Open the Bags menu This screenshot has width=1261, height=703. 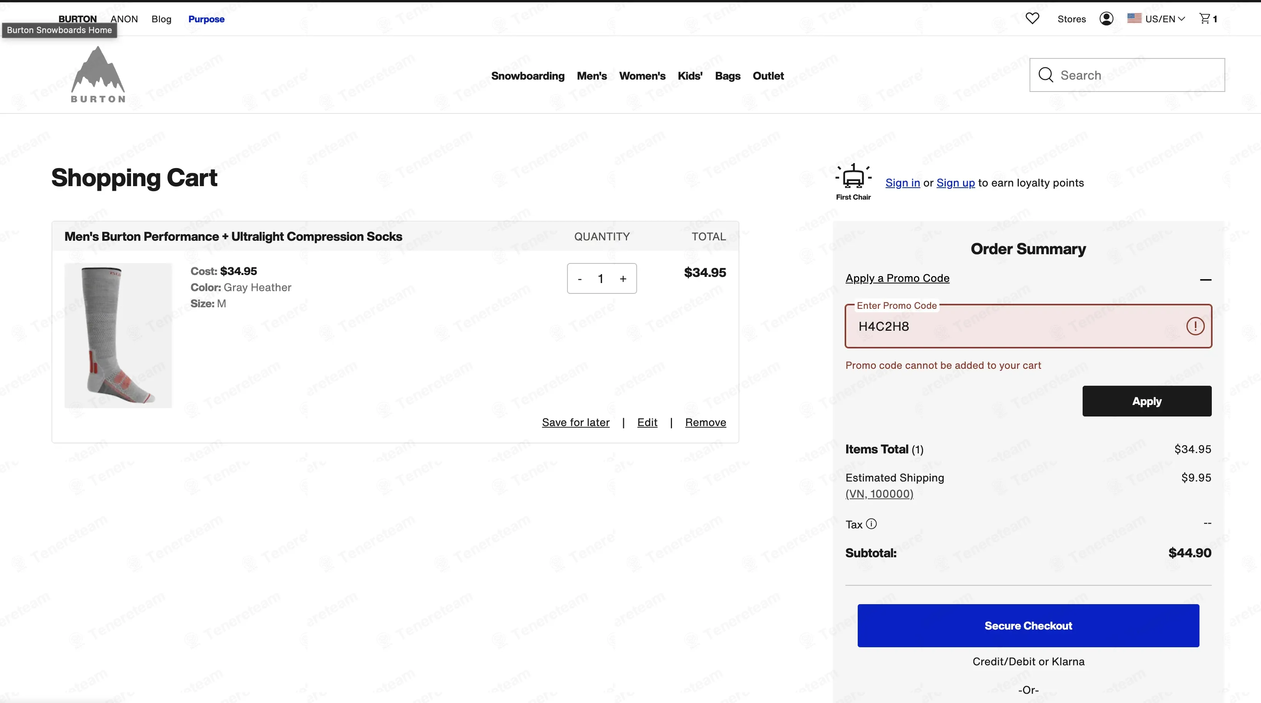point(727,76)
